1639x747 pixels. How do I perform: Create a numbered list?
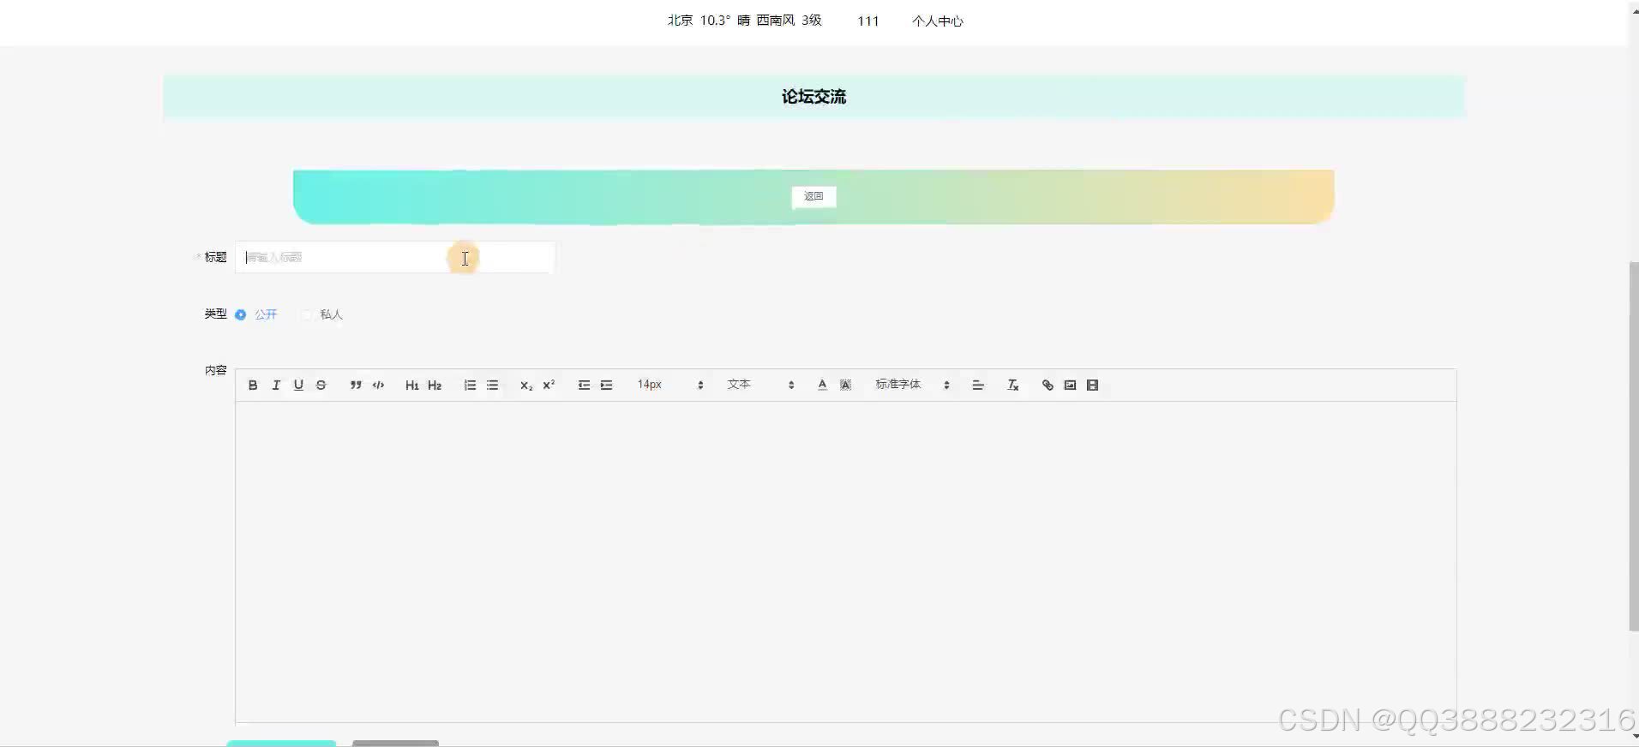click(470, 385)
